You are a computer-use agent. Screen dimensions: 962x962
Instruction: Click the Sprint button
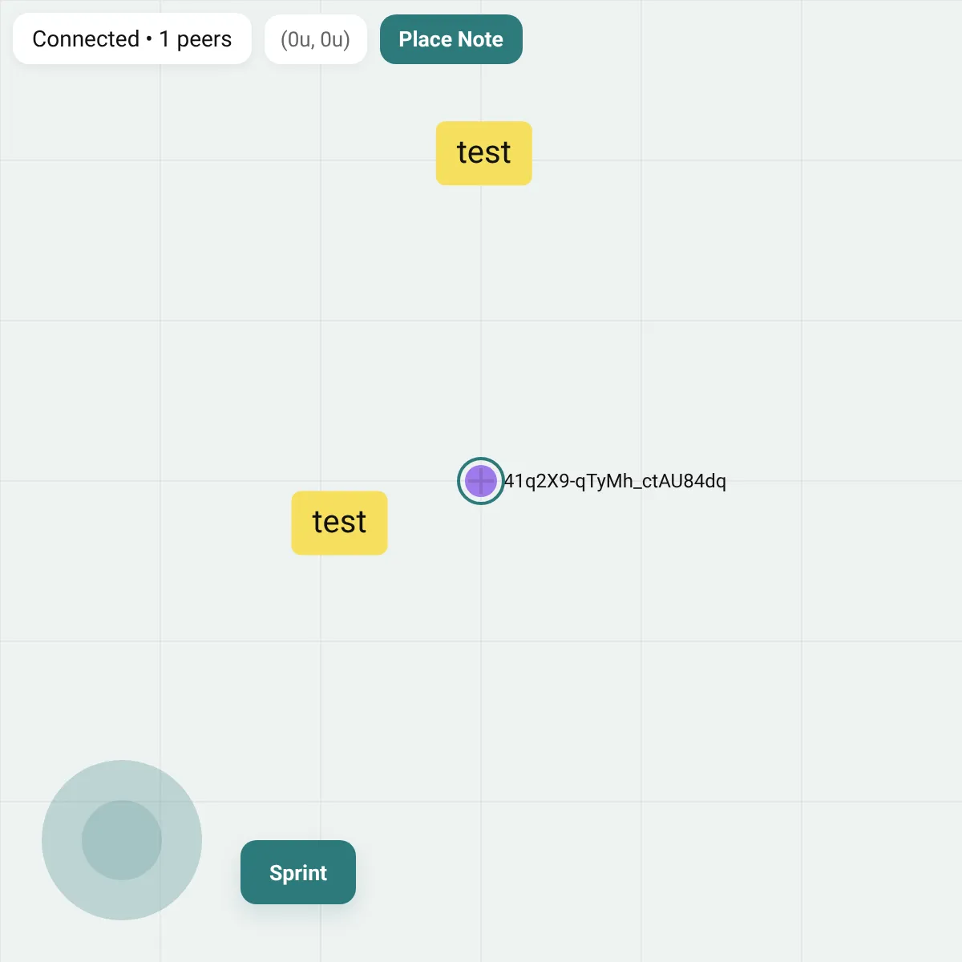(x=298, y=872)
